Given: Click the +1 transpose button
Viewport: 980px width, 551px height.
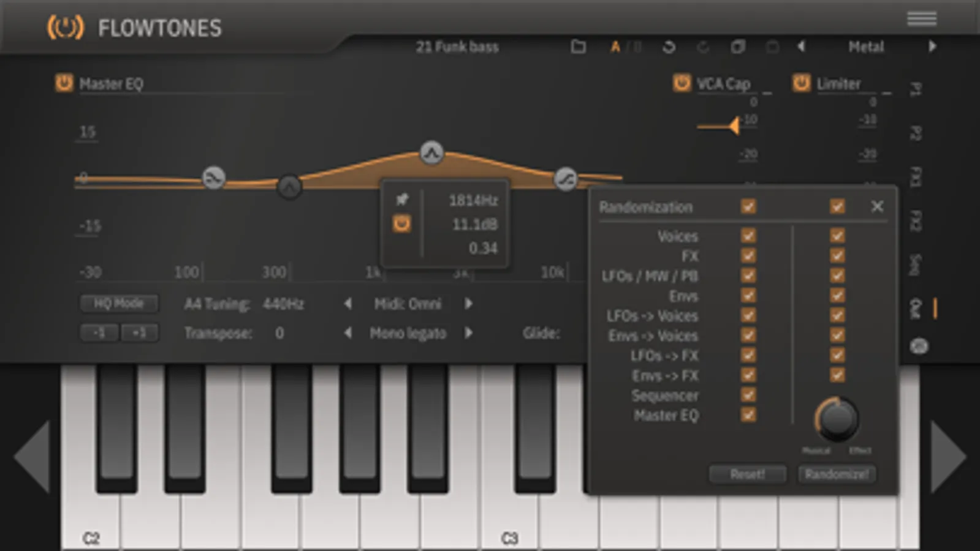Looking at the screenshot, I should [139, 332].
